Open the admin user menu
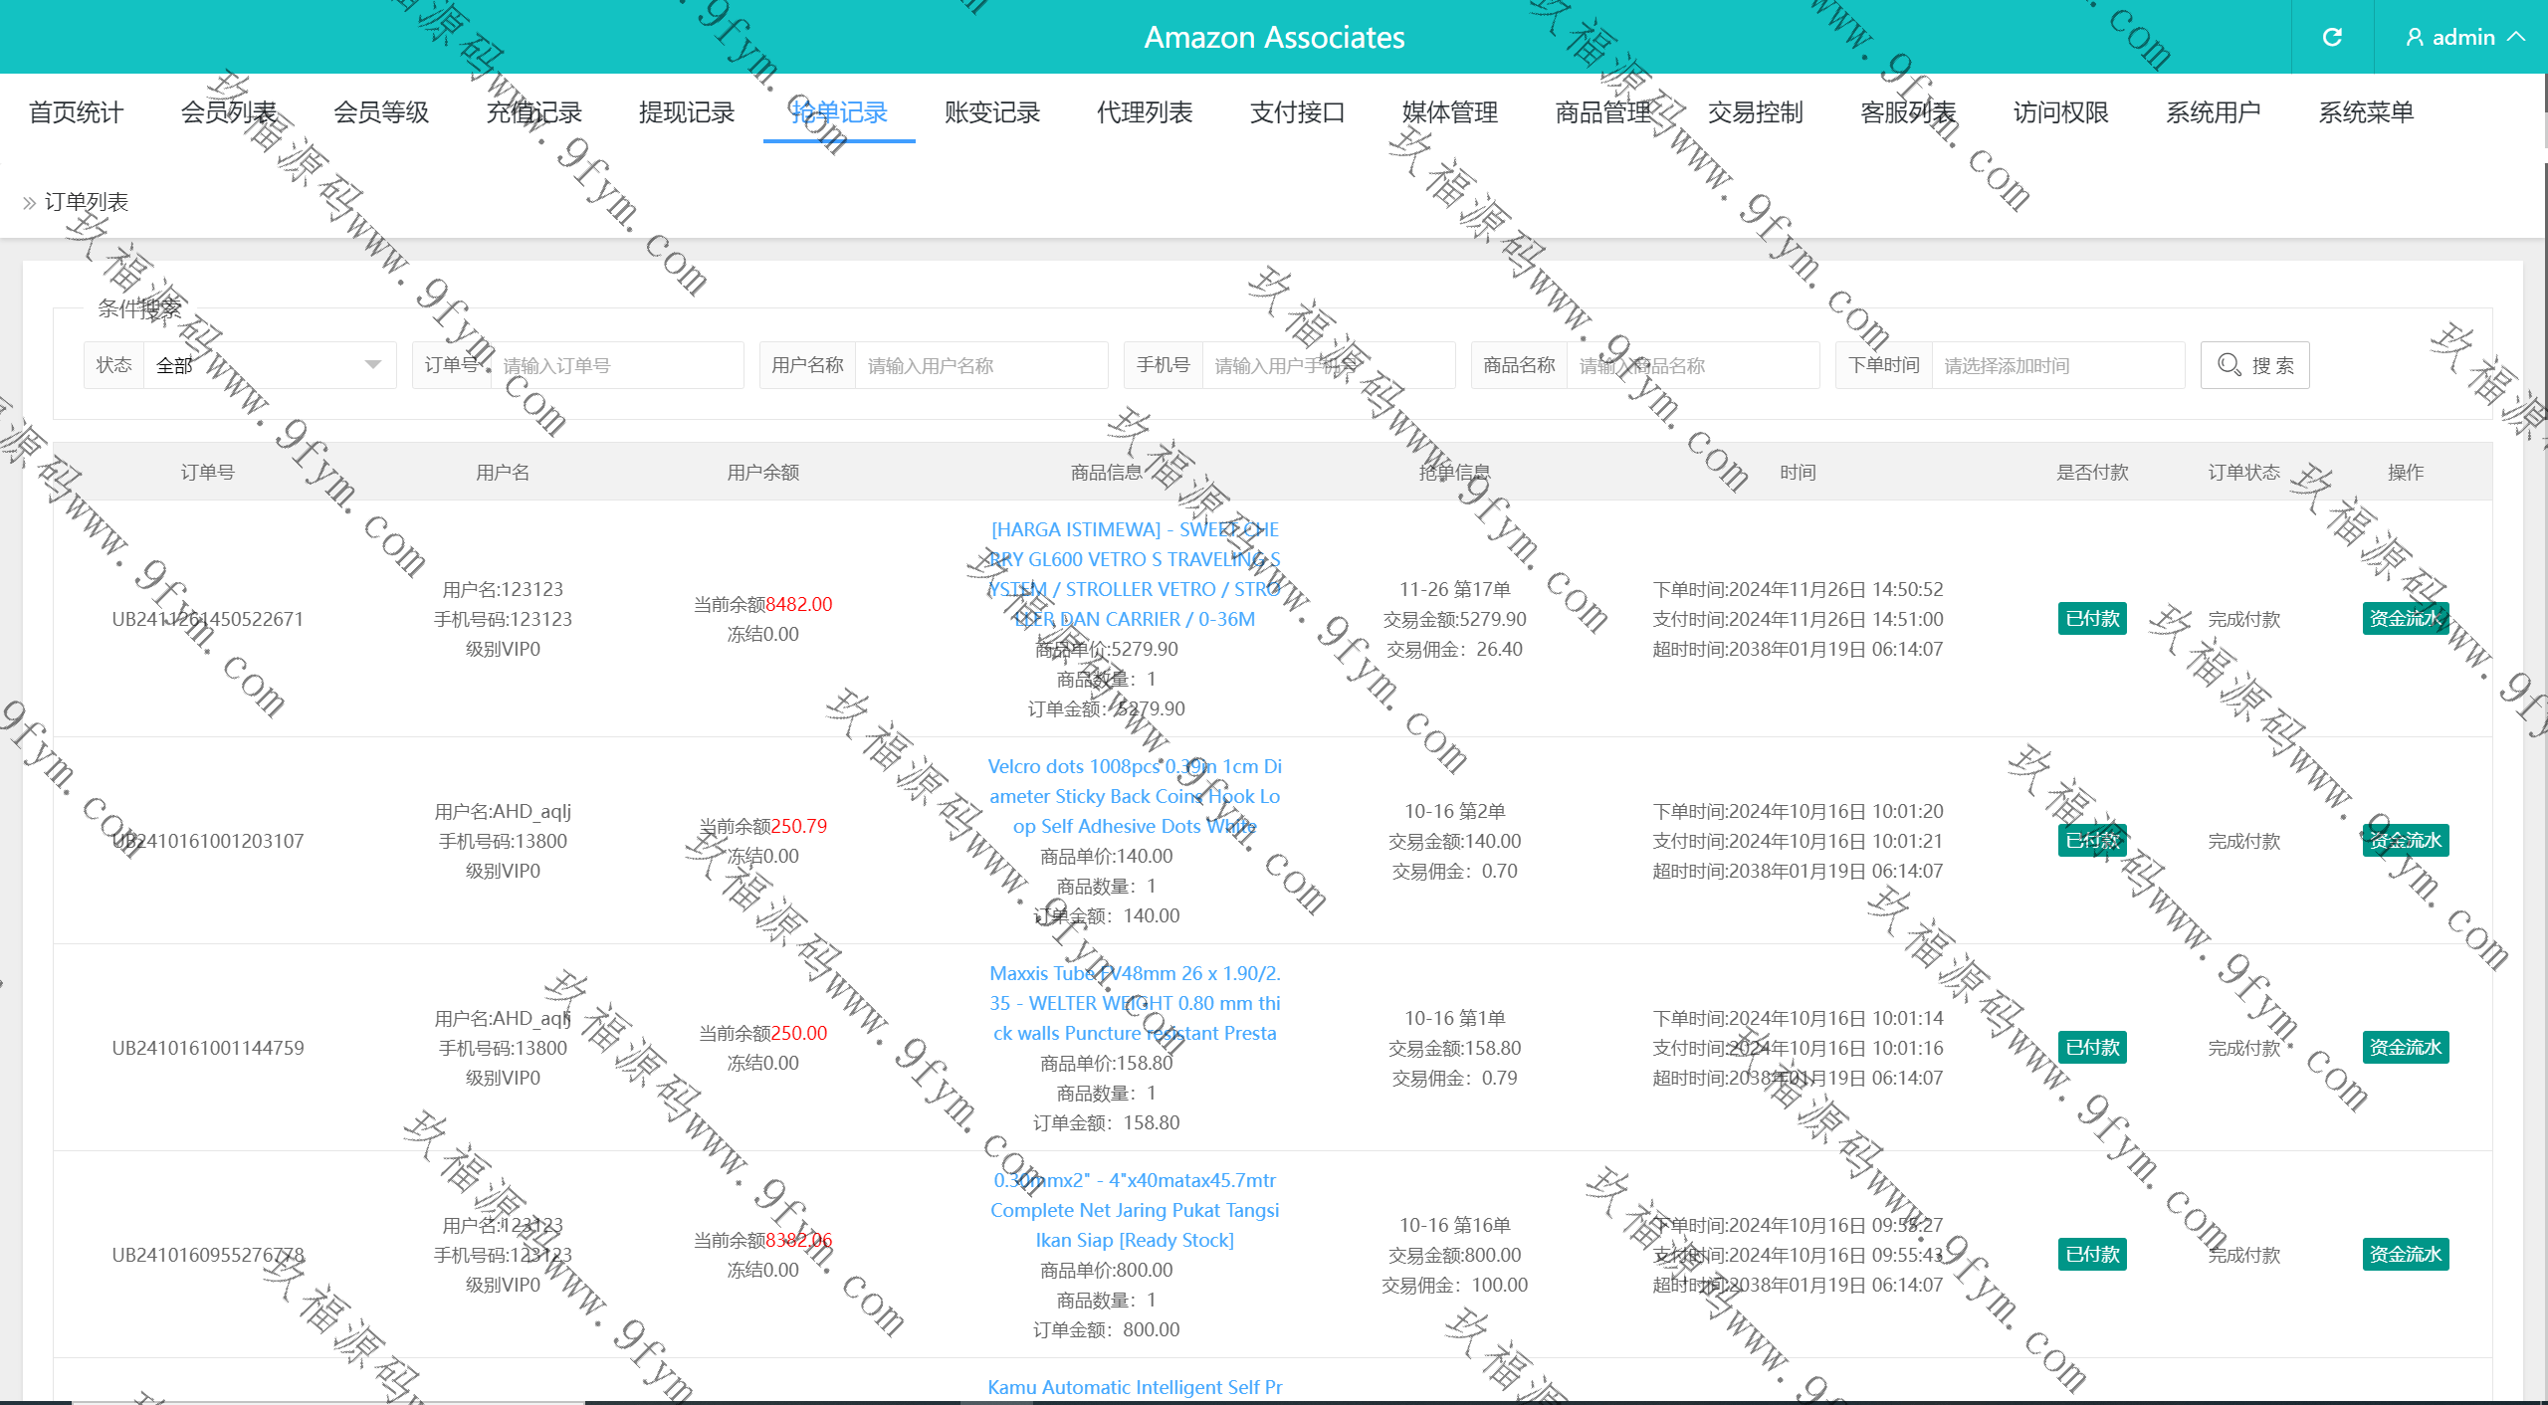 2464,37
